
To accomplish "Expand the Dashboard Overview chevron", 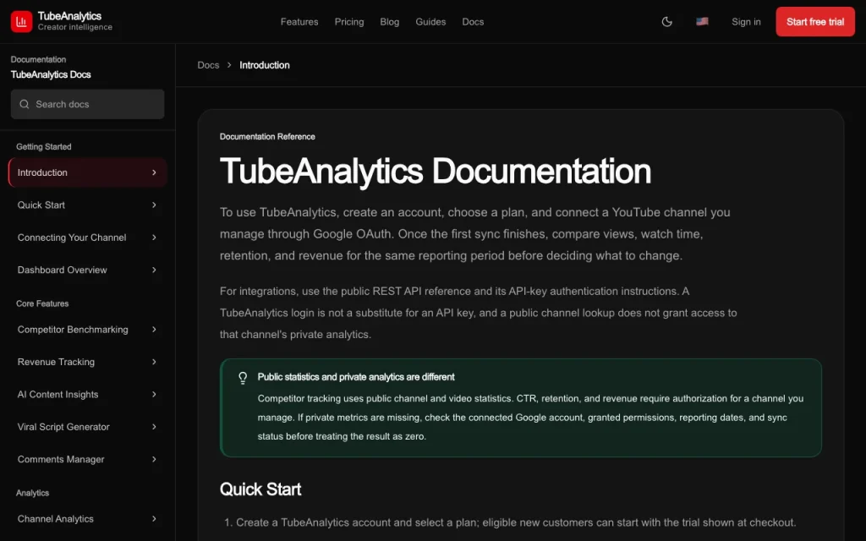I will pyautogui.click(x=154, y=270).
